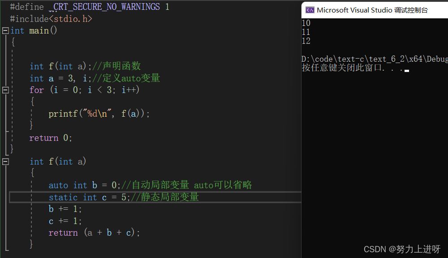448x258 pixels.
Task: Collapse the int f(int a) definition fold box
Action: (5, 162)
